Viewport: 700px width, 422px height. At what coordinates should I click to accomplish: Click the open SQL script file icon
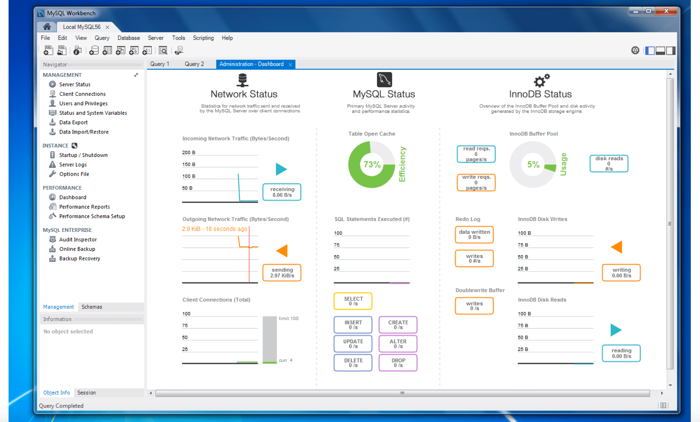click(x=62, y=50)
